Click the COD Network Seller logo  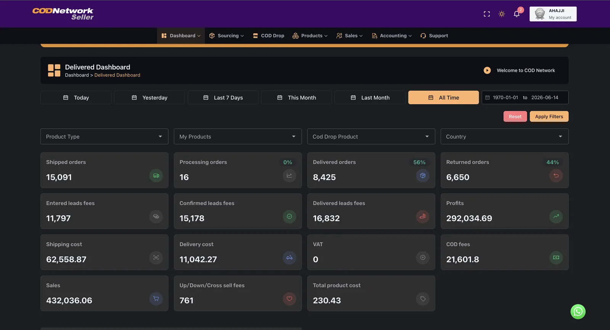point(63,14)
